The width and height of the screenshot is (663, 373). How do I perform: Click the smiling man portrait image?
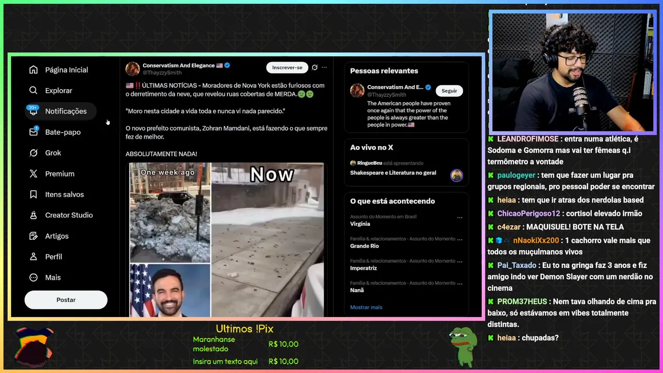[x=170, y=290]
